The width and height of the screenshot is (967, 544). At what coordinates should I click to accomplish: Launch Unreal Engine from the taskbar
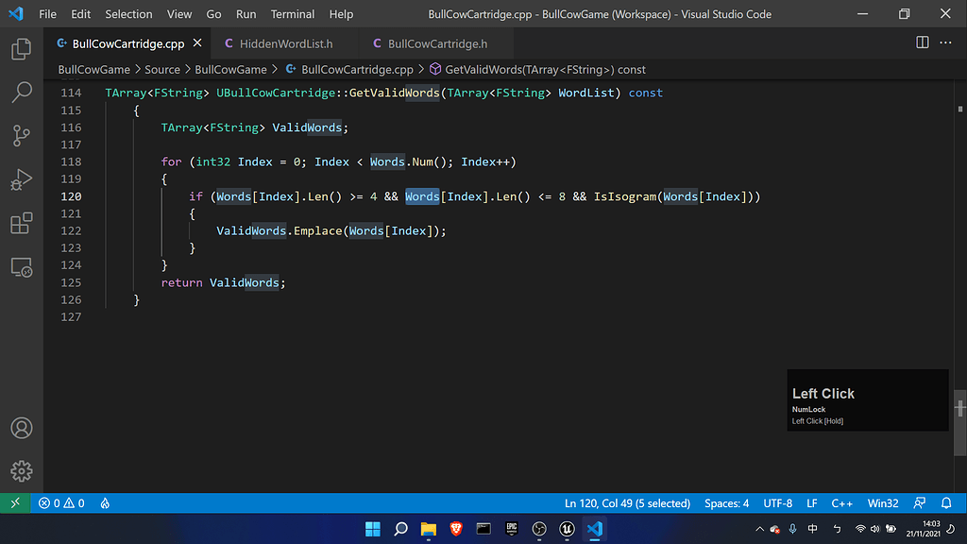pyautogui.click(x=567, y=530)
